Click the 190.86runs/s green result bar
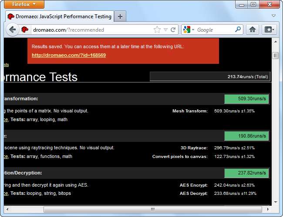283x217 pixels. click(246, 136)
